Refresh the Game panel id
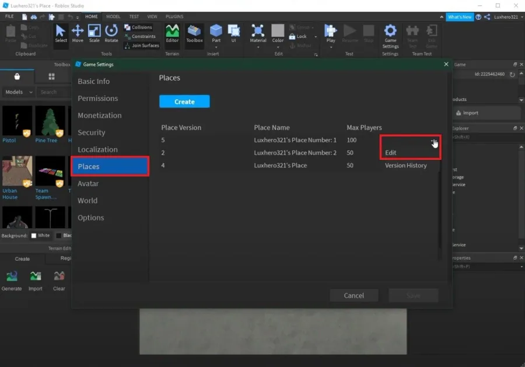The height and width of the screenshot is (367, 525). [x=512, y=74]
